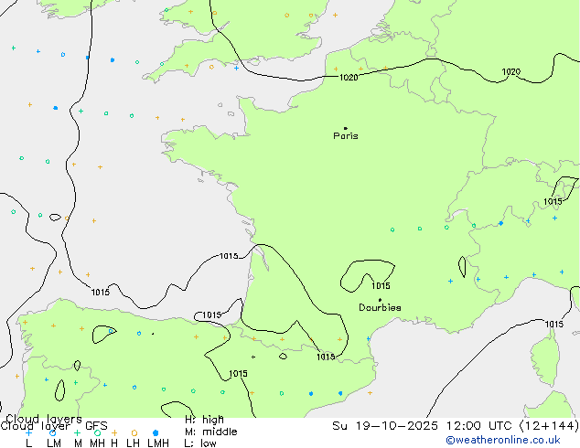Click the 'L: low' legend text
580x448 pixels.
point(200,443)
